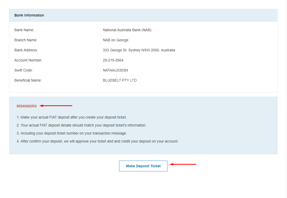Click the third reminder about ticket number
This screenshot has height=198, width=287.
(72, 133)
